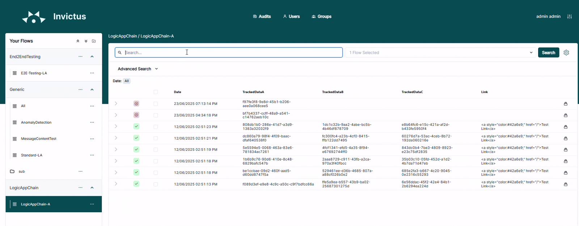Toggle the select-all checkbox in the table header
This screenshot has width=579, height=226.
[x=156, y=92]
